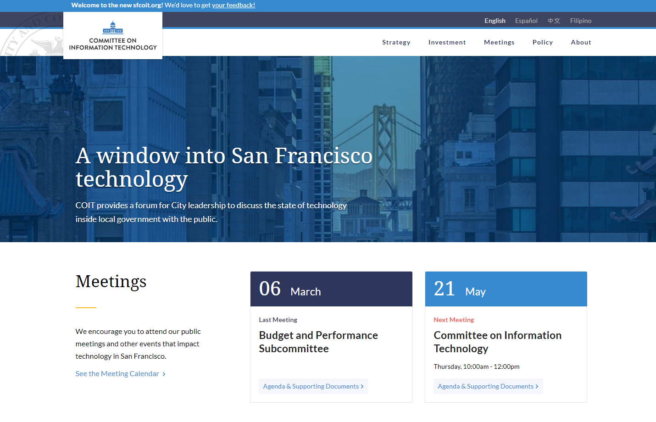
Task: Click the 06 March date header
Action: [331, 289]
